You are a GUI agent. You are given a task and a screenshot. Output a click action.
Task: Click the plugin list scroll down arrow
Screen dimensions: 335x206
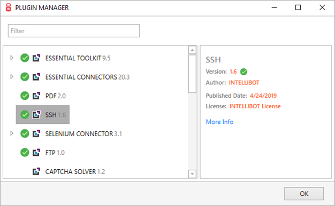click(192, 174)
